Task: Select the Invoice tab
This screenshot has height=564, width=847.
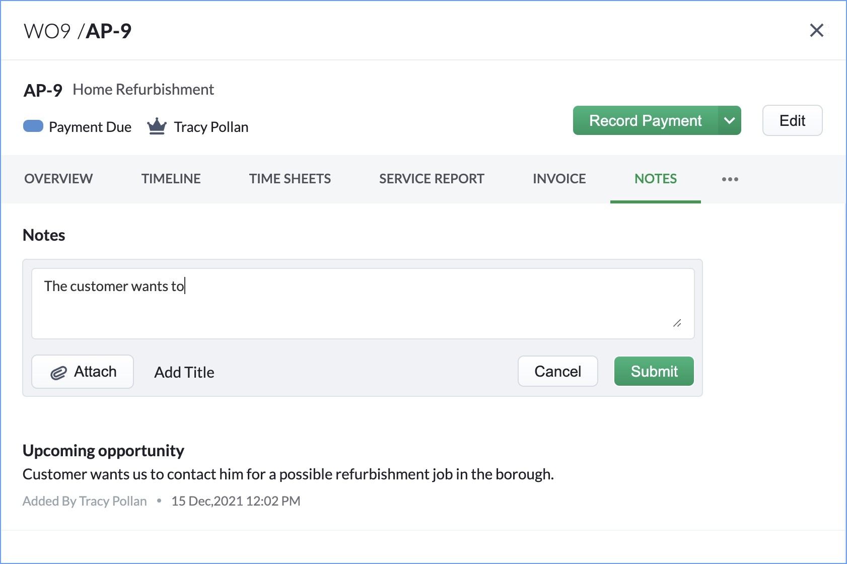Action: tap(559, 179)
